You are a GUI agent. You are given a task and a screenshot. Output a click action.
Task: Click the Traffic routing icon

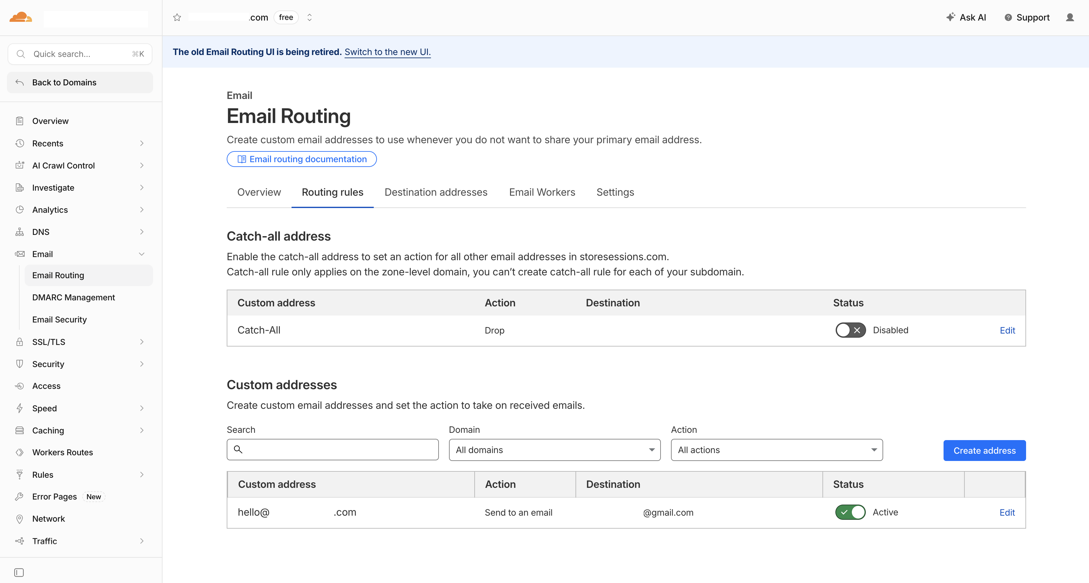[20, 541]
